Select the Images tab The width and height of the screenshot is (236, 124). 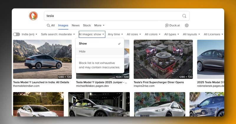[63, 25]
